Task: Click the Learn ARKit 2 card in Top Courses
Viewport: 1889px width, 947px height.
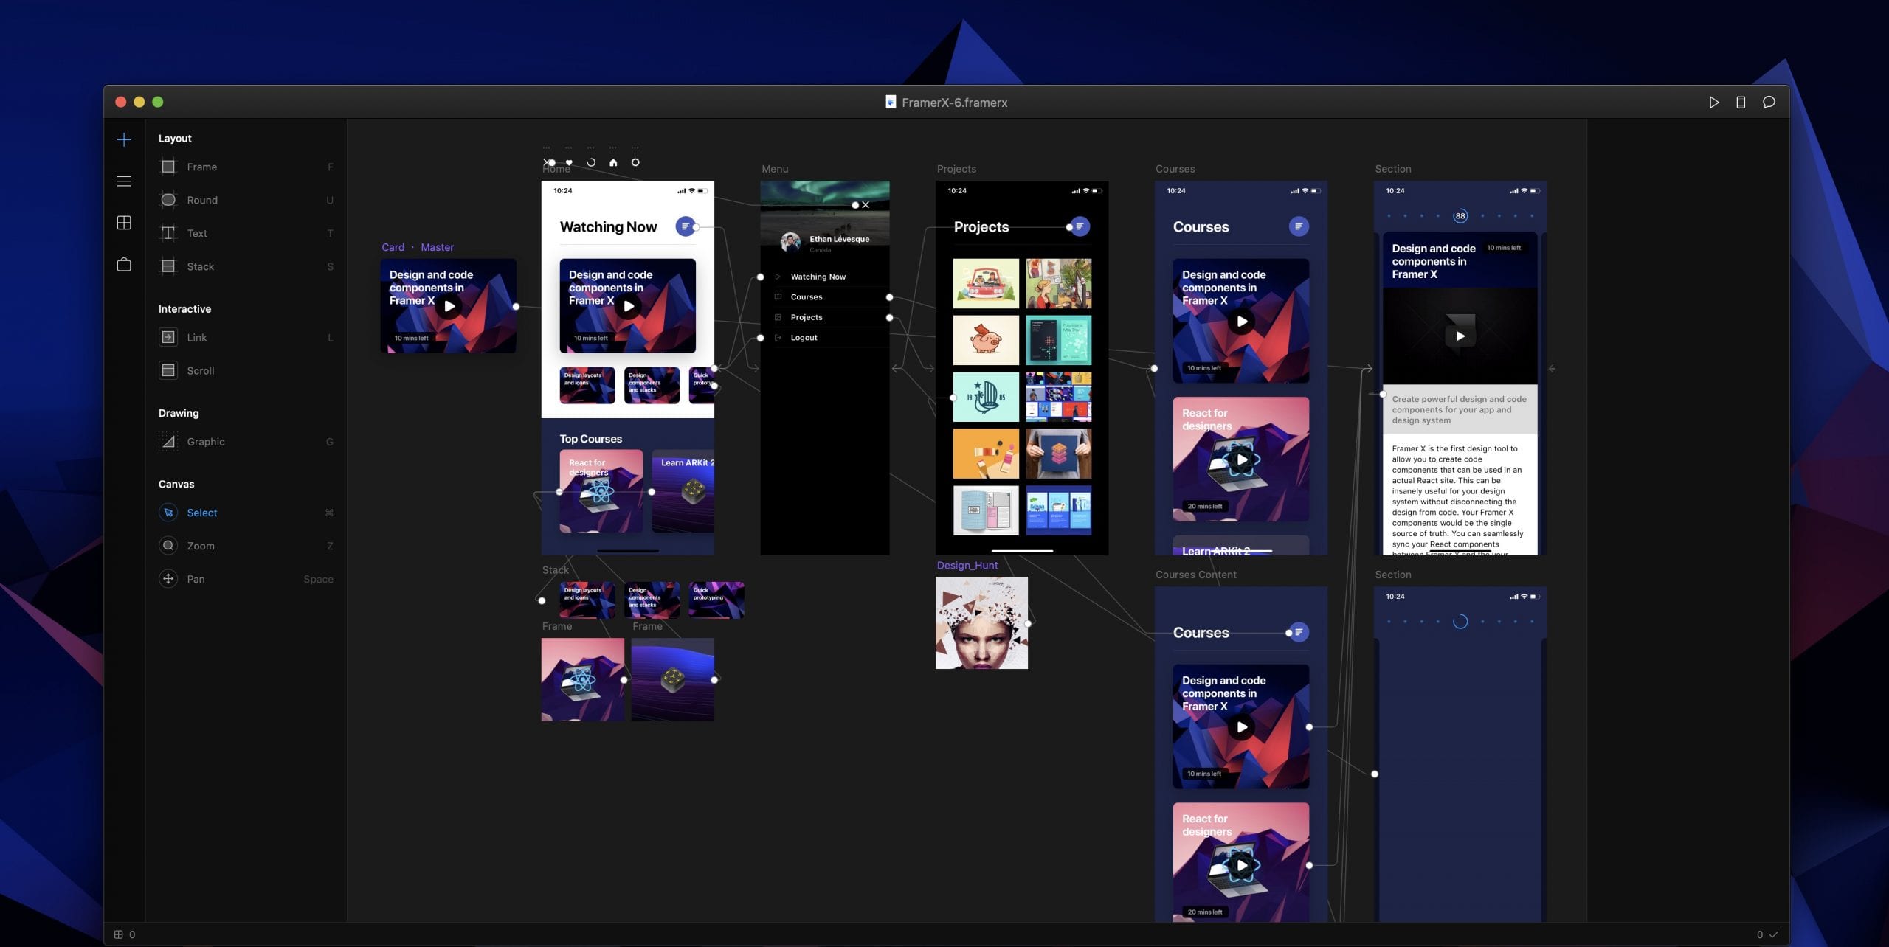Action: 683,491
